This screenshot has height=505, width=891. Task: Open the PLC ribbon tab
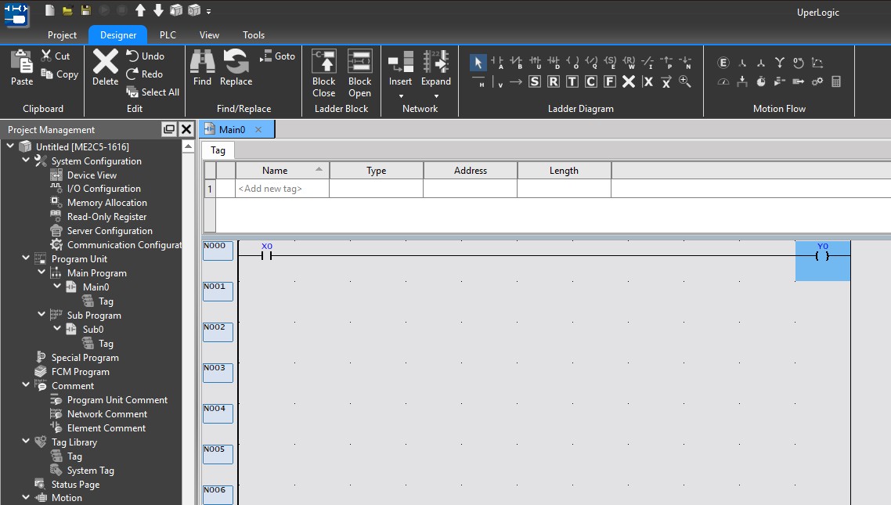(x=168, y=34)
